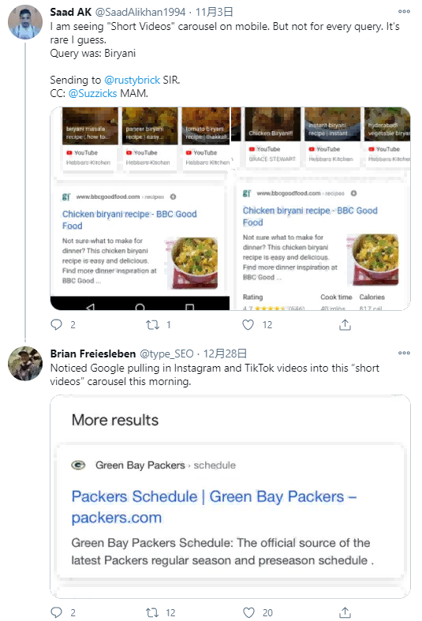Open more options on Saad AK's tweet
The image size is (422, 621).
tap(404, 12)
